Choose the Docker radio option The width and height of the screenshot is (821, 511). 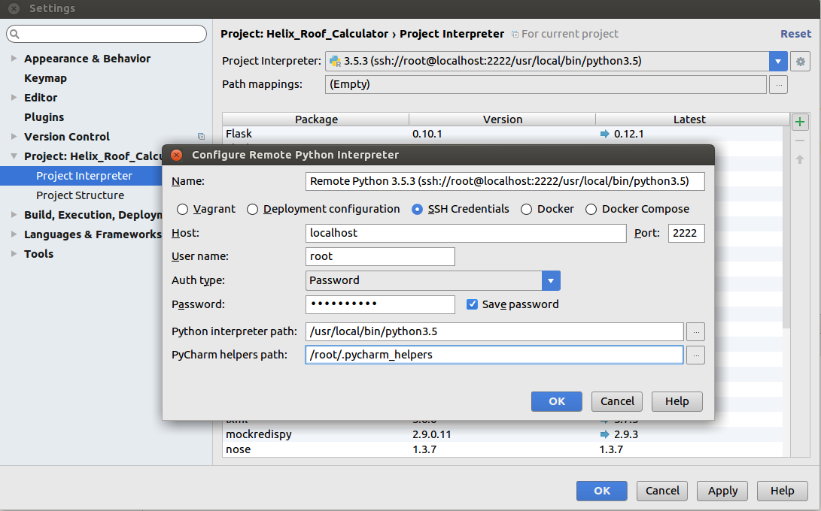[526, 209]
